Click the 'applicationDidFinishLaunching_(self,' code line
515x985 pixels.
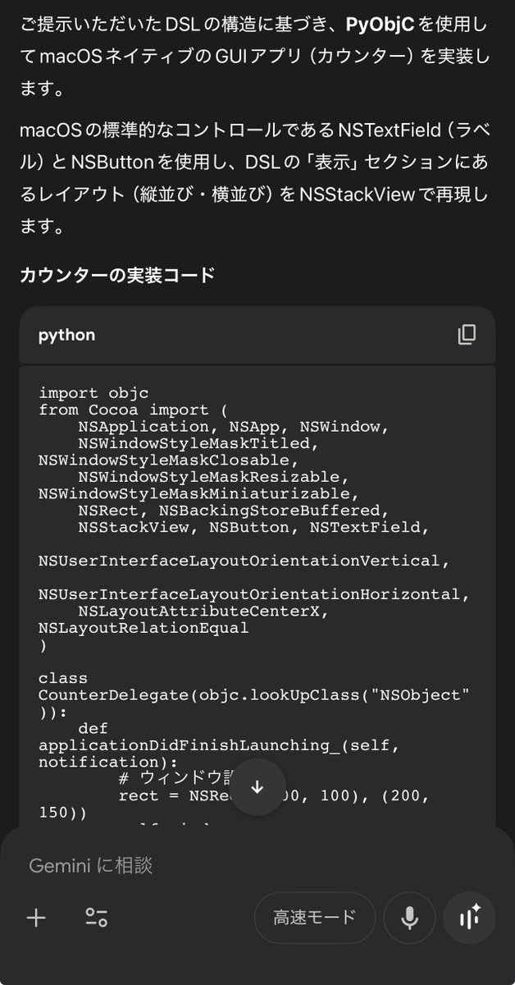(219, 746)
